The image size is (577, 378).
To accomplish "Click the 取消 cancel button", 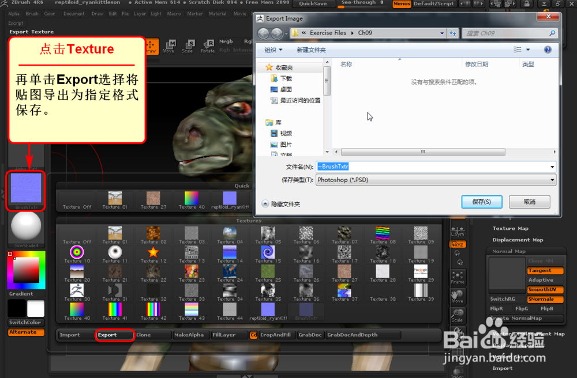I will point(530,202).
